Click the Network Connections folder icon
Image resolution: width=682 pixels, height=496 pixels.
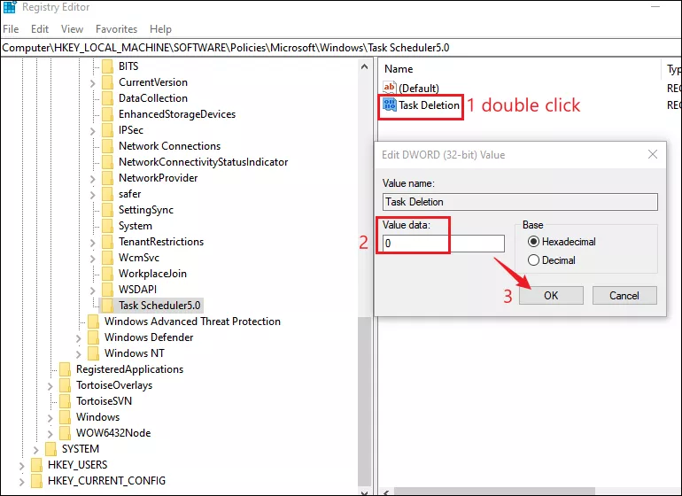point(107,146)
